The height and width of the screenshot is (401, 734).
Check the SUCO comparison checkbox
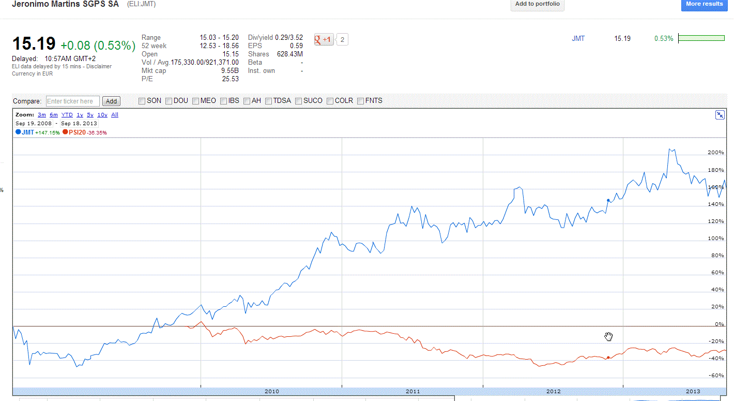coord(299,101)
